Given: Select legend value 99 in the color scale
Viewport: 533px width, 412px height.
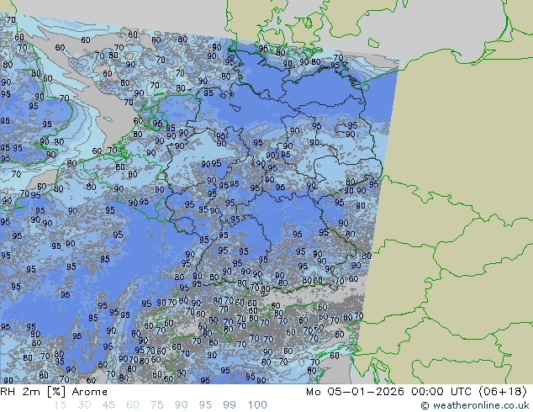Looking at the screenshot, I should [x=230, y=405].
